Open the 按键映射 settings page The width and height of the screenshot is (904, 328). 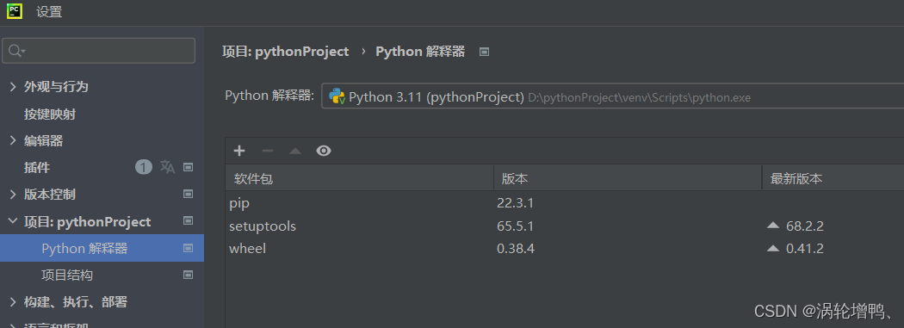[50, 114]
